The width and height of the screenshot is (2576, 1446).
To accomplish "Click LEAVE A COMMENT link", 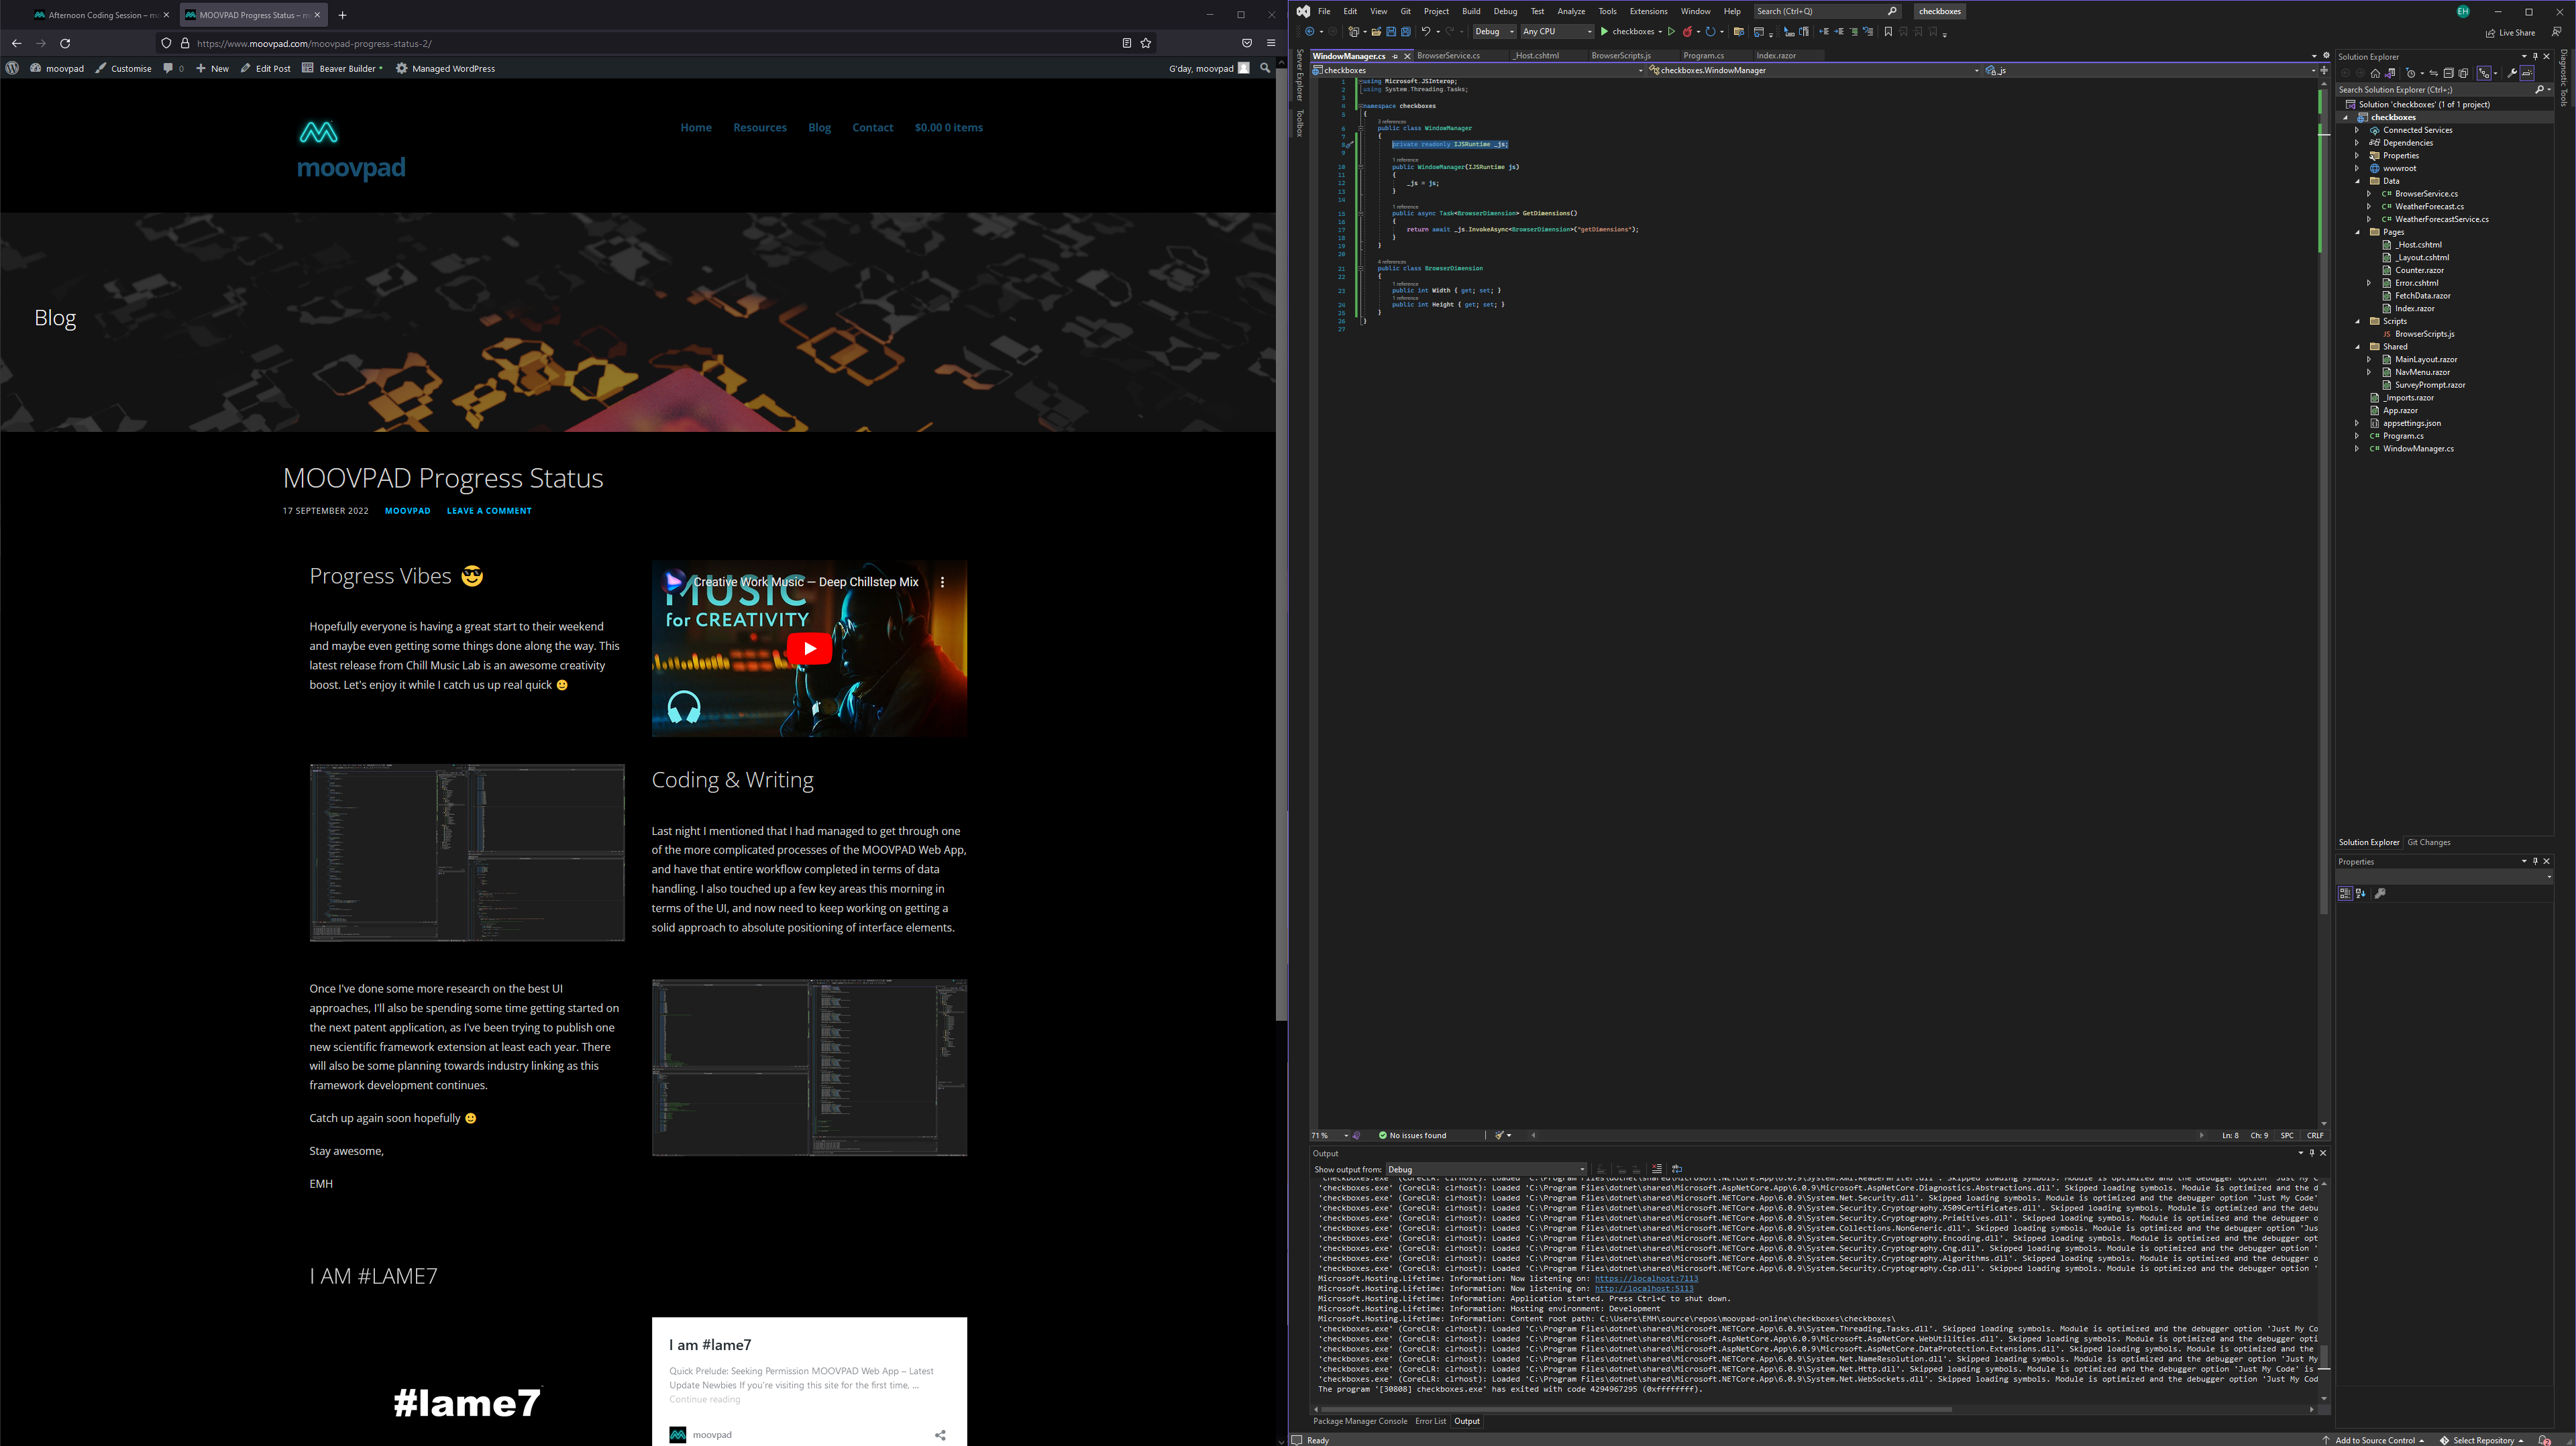I will coord(489,511).
